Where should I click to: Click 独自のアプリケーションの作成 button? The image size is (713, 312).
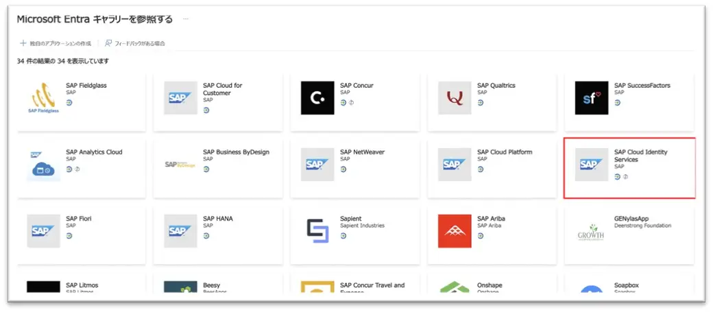56,44
